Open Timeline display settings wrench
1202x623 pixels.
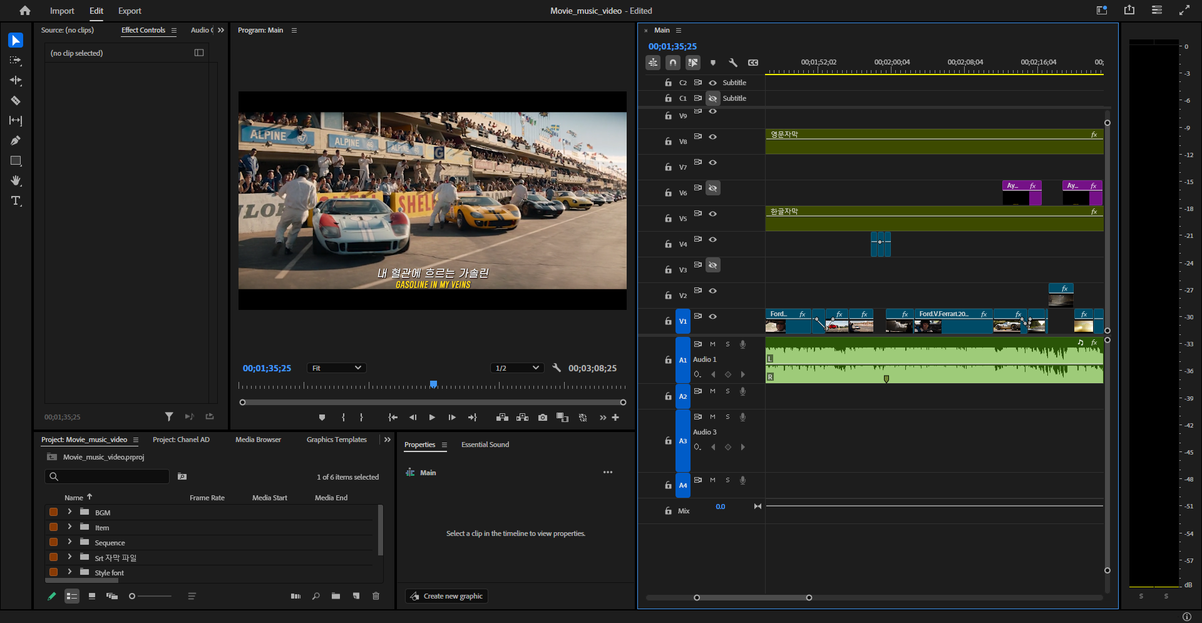[x=733, y=63]
